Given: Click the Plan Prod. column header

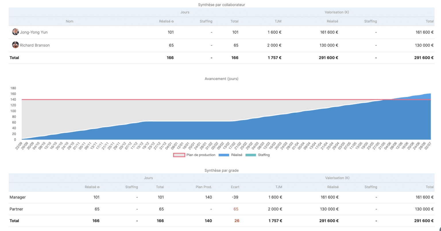Looking at the screenshot, I should (204, 187).
